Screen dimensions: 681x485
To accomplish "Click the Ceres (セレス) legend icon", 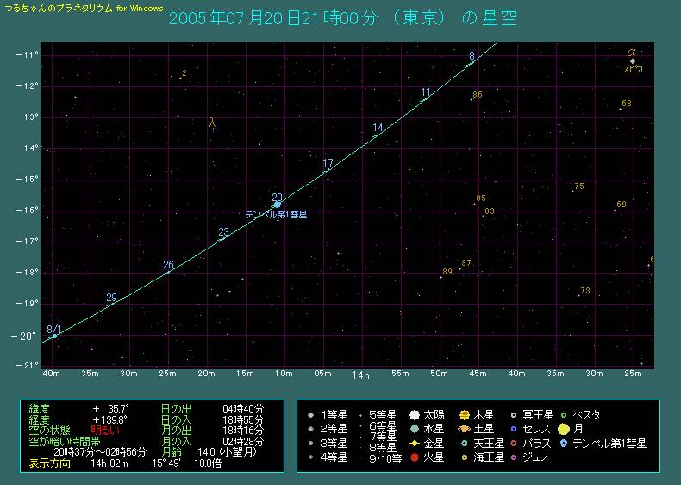I will coord(514,429).
